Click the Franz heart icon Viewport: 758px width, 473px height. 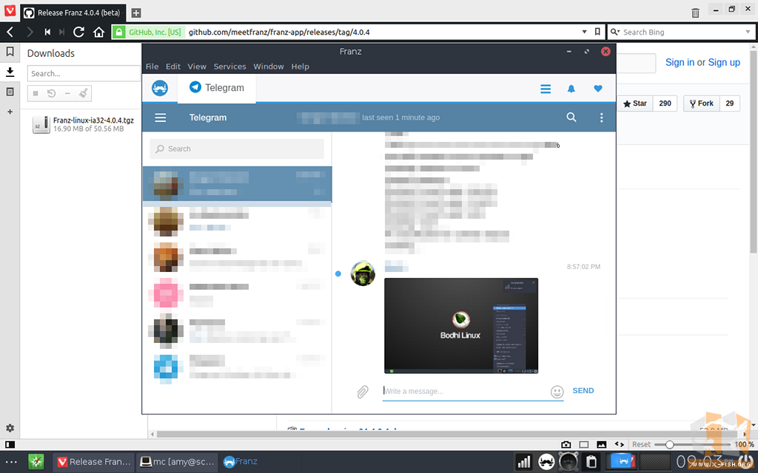pyautogui.click(x=598, y=89)
